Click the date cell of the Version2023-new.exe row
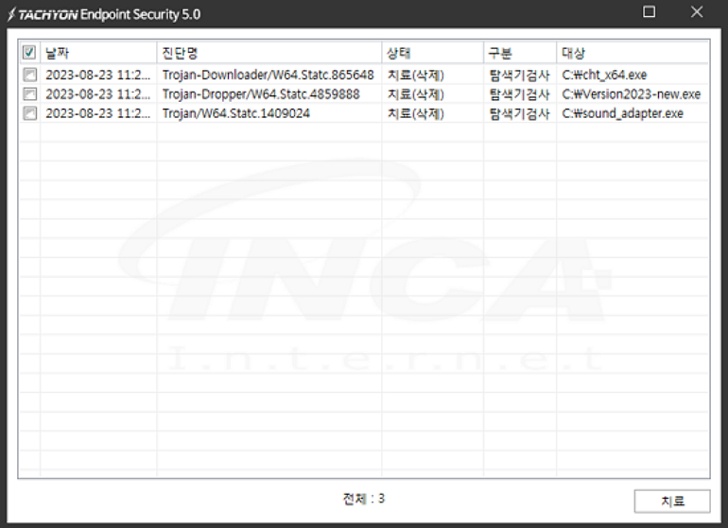The width and height of the screenshot is (728, 528). pyautogui.click(x=98, y=94)
